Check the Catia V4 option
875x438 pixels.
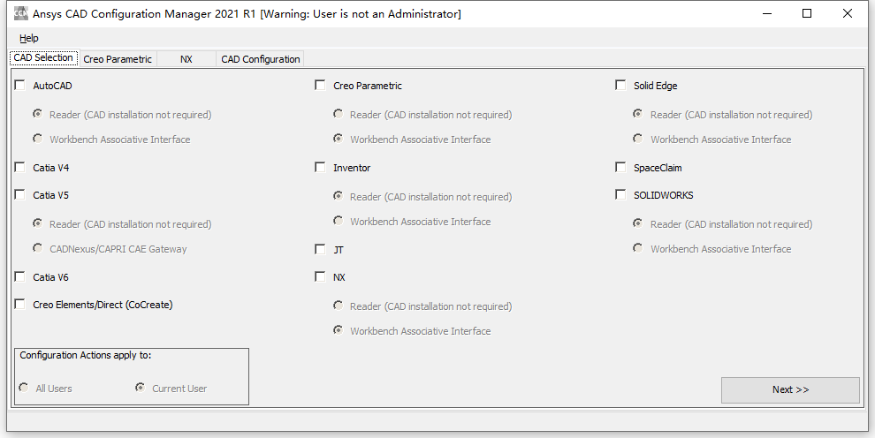pos(20,168)
